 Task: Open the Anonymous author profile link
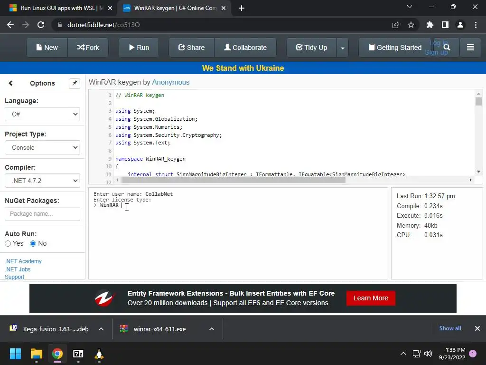pyautogui.click(x=170, y=82)
